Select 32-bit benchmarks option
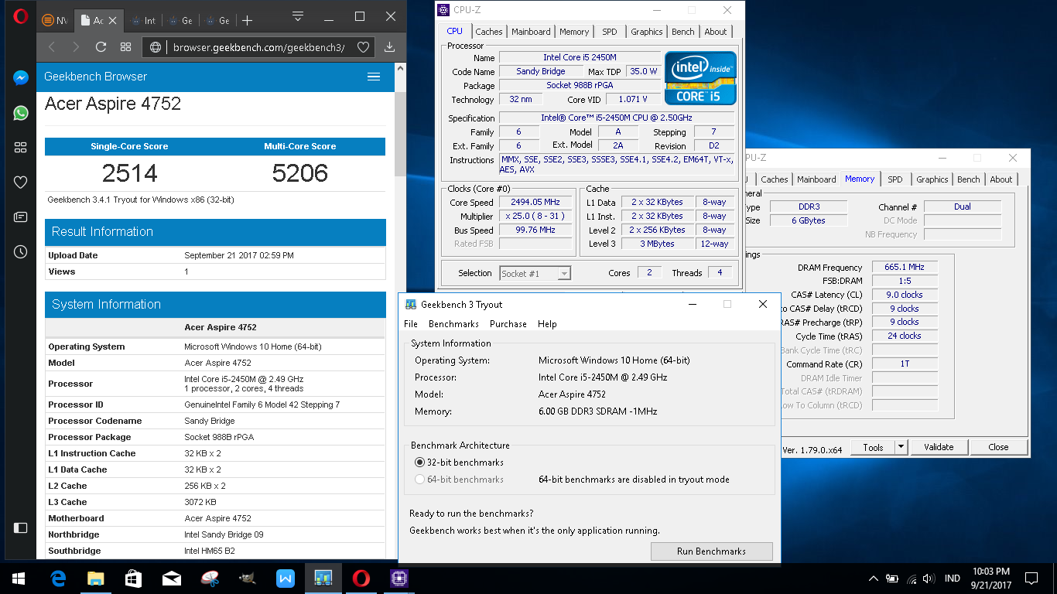1057x594 pixels. 459,463
